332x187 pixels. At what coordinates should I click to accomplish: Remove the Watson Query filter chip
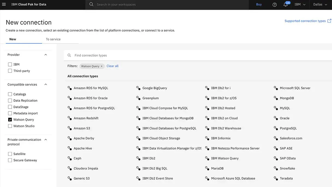pyautogui.click(x=102, y=66)
